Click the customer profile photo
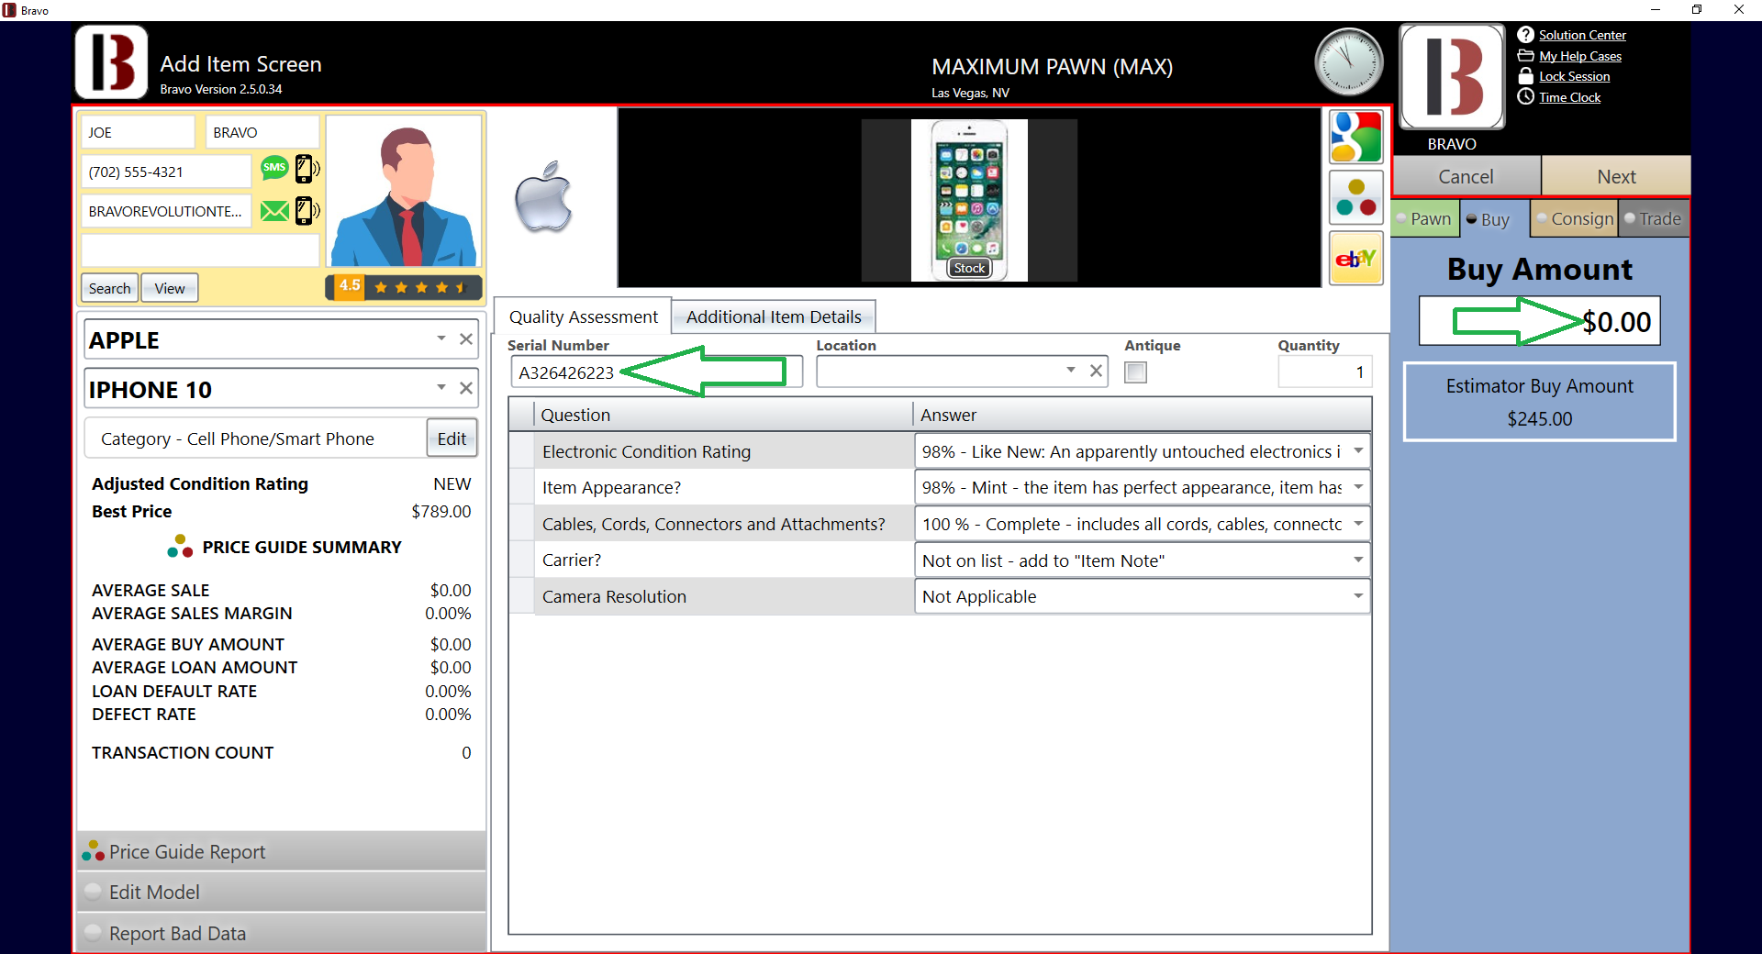 point(404,193)
